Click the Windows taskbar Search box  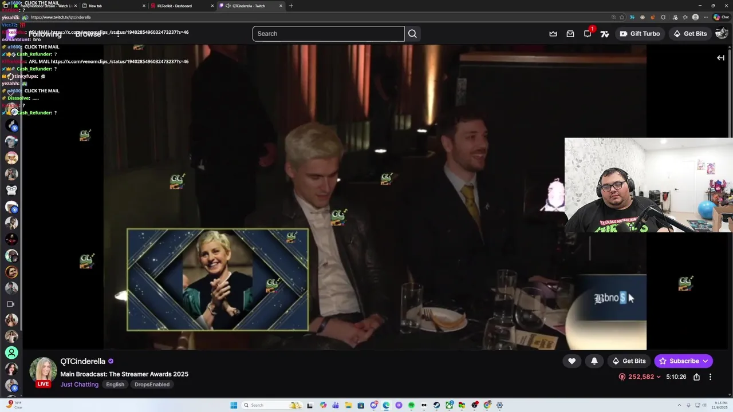[272, 405]
